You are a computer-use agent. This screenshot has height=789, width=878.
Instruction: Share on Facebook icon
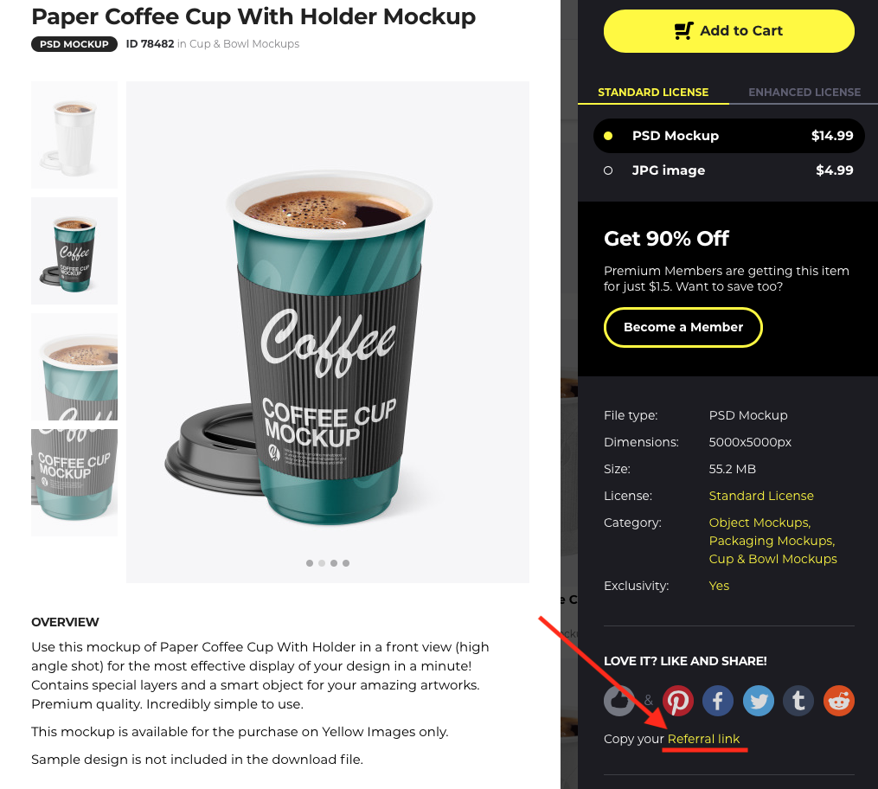pos(718,701)
